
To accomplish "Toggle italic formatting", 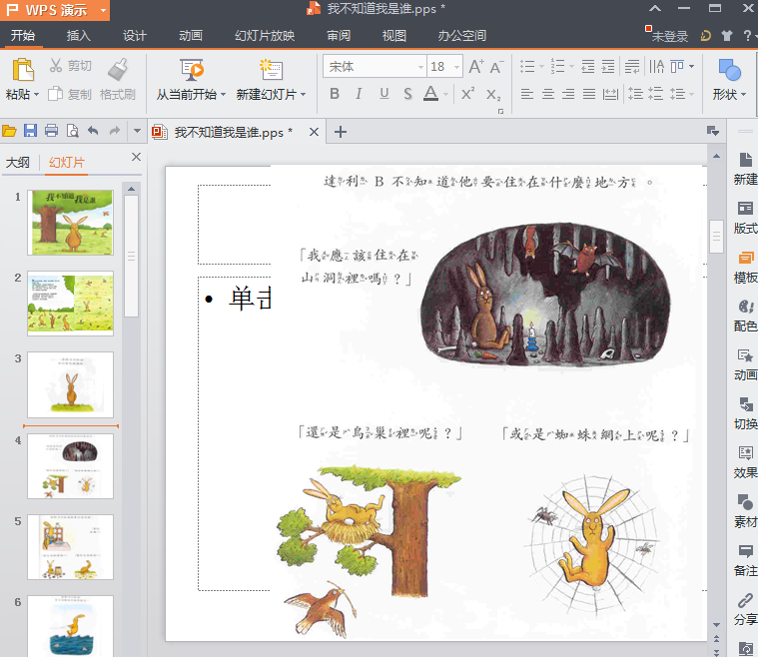I will (360, 94).
